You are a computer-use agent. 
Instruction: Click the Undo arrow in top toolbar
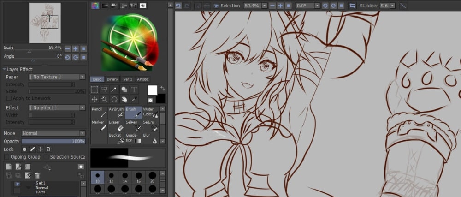[x=178, y=6]
